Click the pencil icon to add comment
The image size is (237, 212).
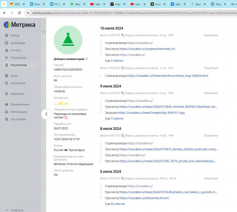[87, 59]
